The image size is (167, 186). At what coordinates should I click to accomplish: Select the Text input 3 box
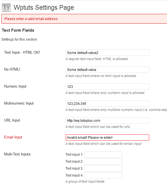coord(103,168)
